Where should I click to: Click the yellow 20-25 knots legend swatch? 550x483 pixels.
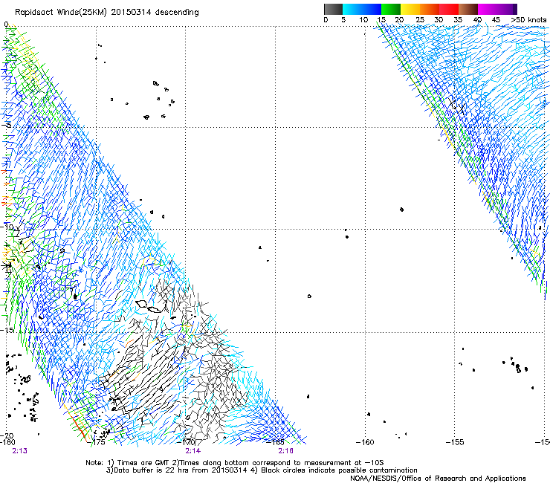coord(410,9)
